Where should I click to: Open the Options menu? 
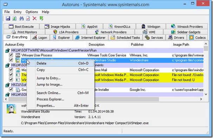32,12
